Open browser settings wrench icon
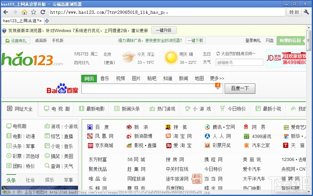313x196 pixels. tap(306, 12)
